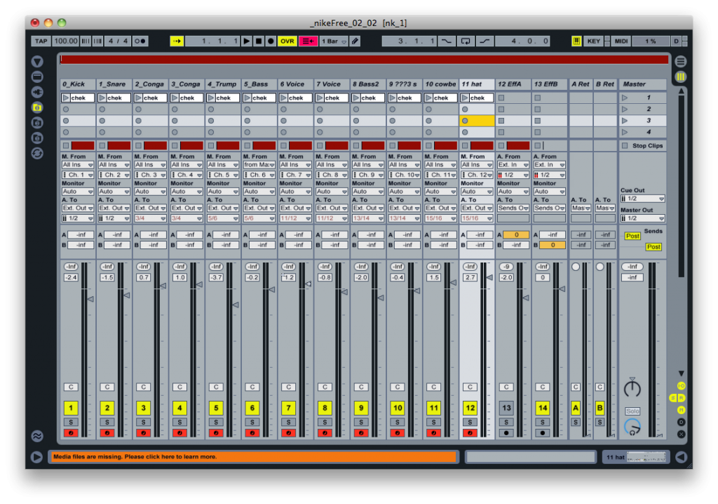
Task: Click the Stop Clips button
Action: coord(644,145)
